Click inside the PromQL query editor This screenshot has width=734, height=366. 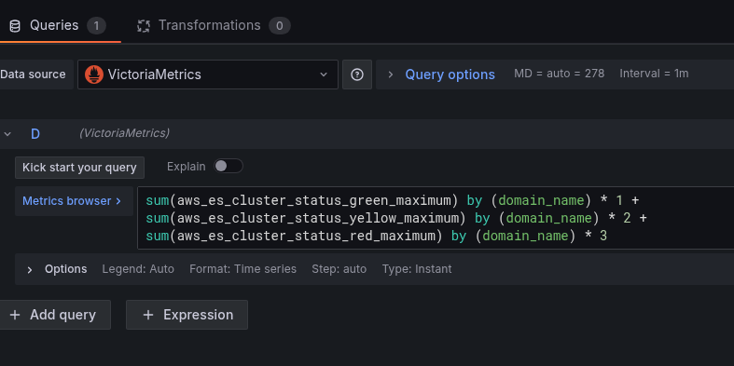click(x=436, y=218)
